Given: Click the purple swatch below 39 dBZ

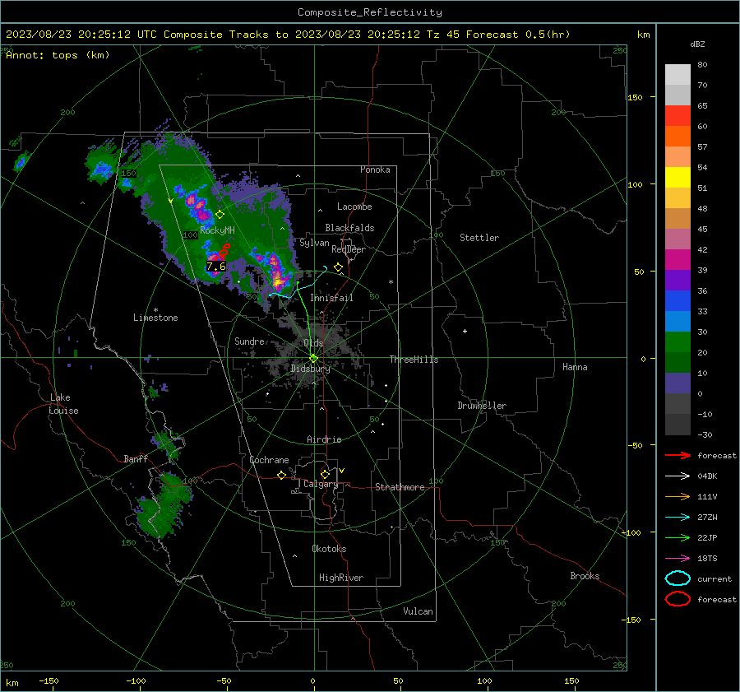Looking at the screenshot, I should click(678, 280).
